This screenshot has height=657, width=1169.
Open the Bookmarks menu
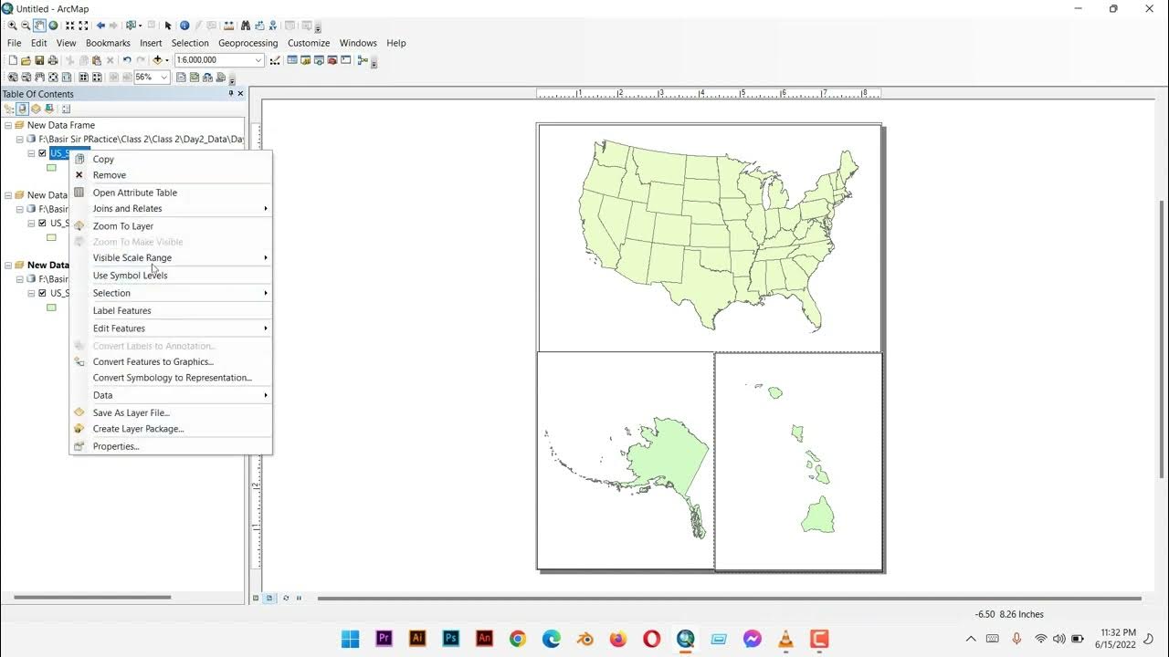pos(108,43)
